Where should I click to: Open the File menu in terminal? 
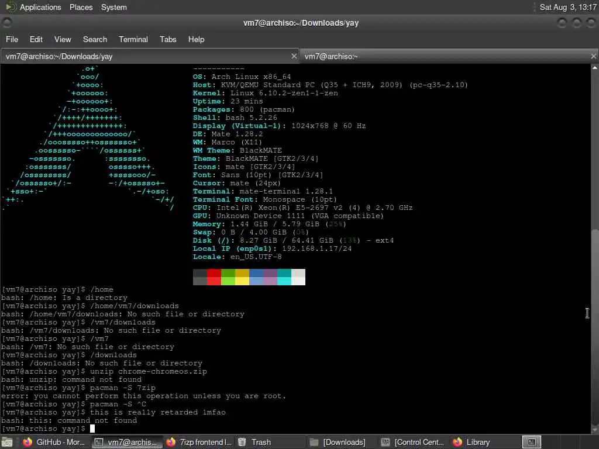point(12,39)
